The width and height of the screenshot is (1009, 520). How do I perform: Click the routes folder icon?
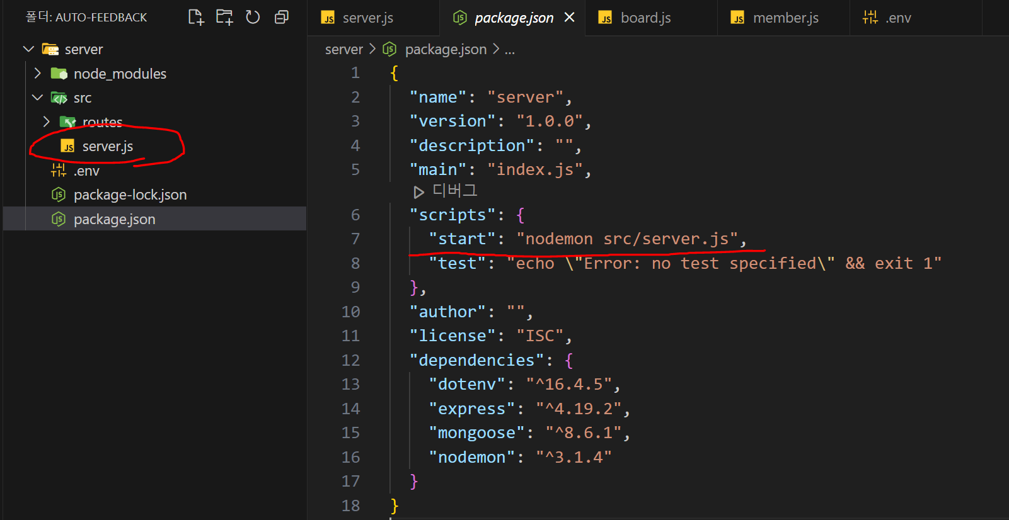pyautogui.click(x=67, y=122)
